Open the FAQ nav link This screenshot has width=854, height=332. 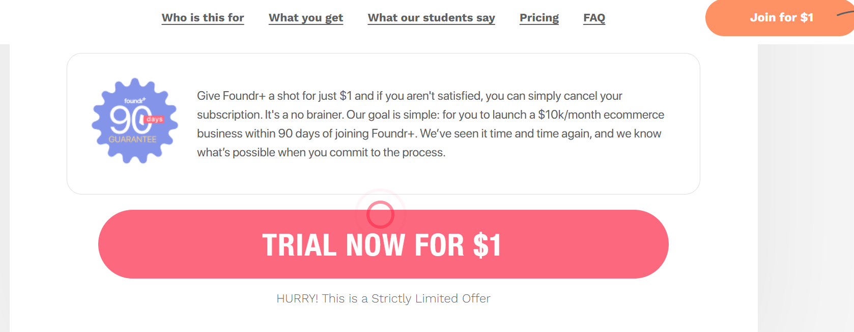tap(594, 18)
